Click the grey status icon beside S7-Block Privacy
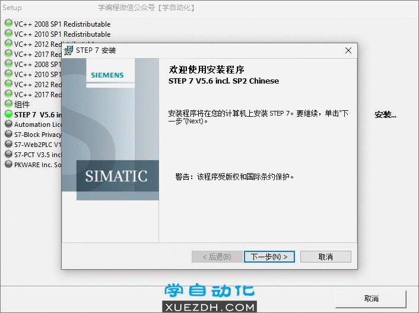The height and width of the screenshot is (313, 419). click(x=8, y=133)
